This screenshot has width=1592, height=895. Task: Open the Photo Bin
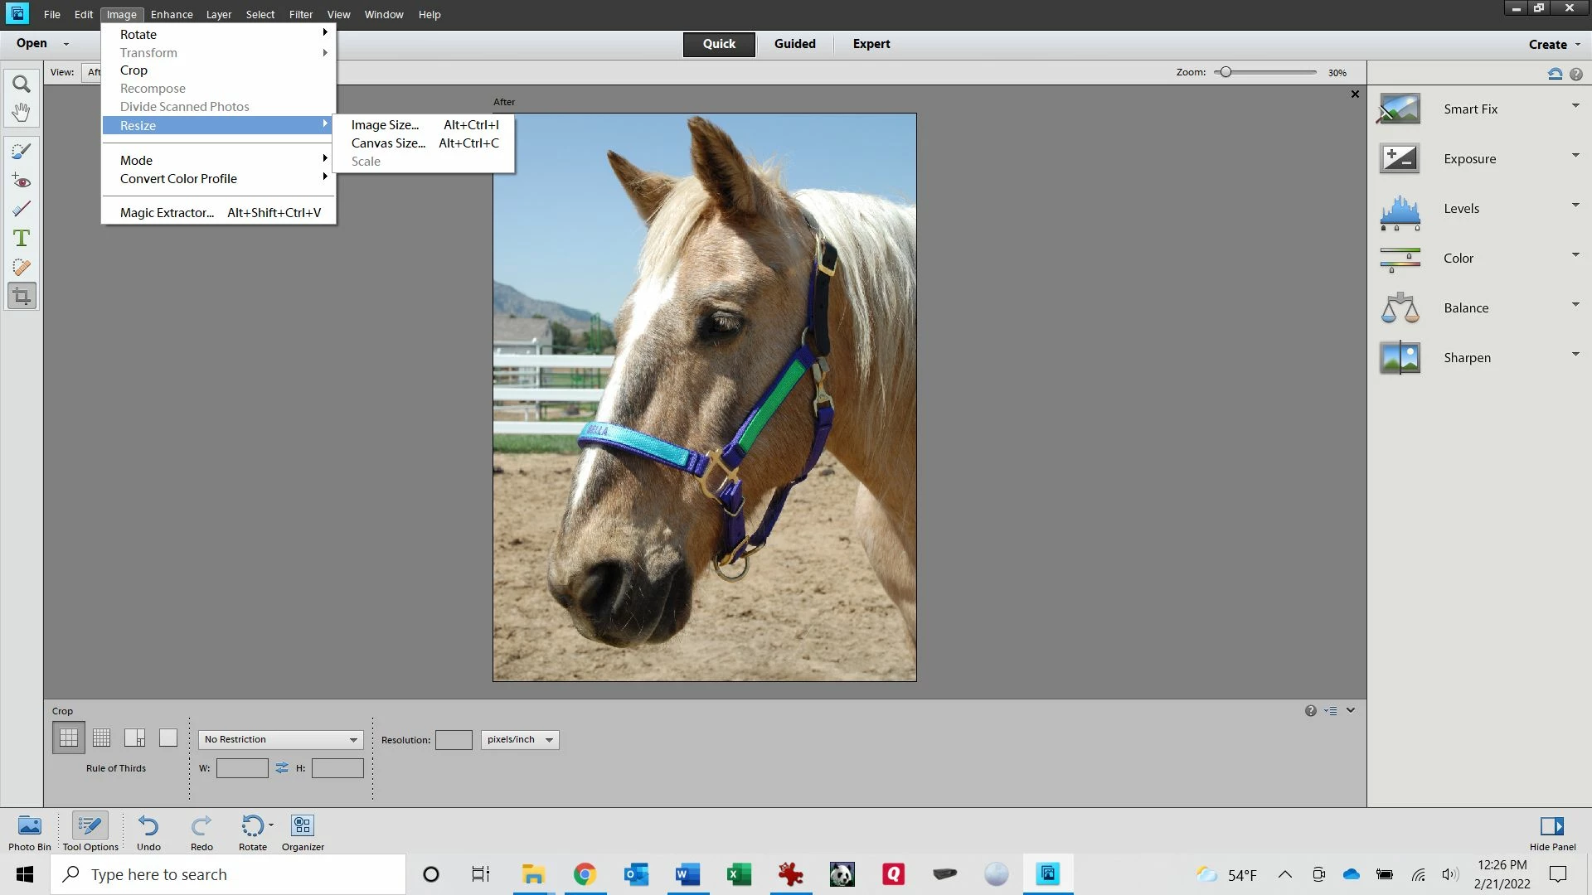pos(30,831)
